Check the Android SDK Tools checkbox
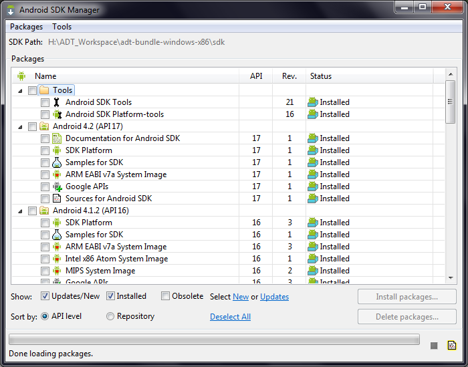Image resolution: width=468 pixels, height=367 pixels. pos(45,103)
